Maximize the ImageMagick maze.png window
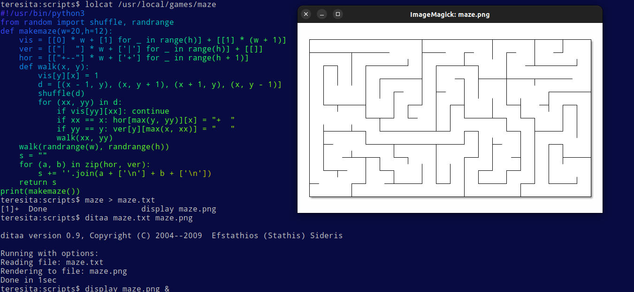The height and width of the screenshot is (292, 634). [x=337, y=14]
